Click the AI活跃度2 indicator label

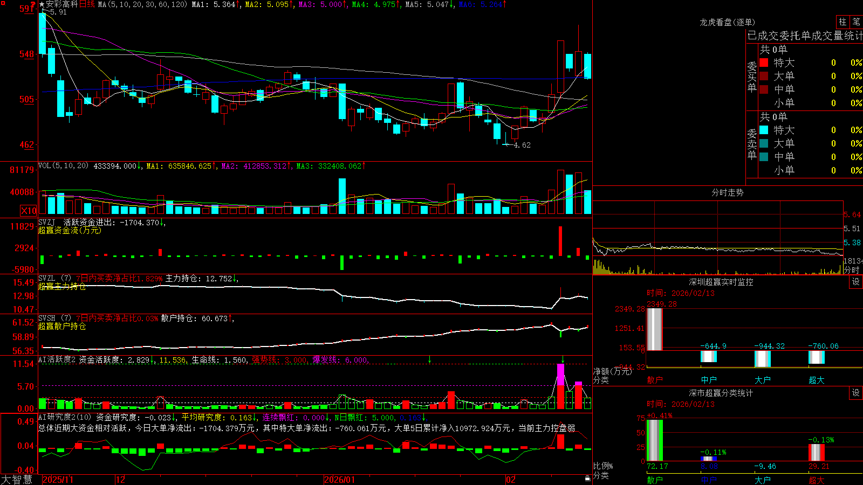click(57, 360)
